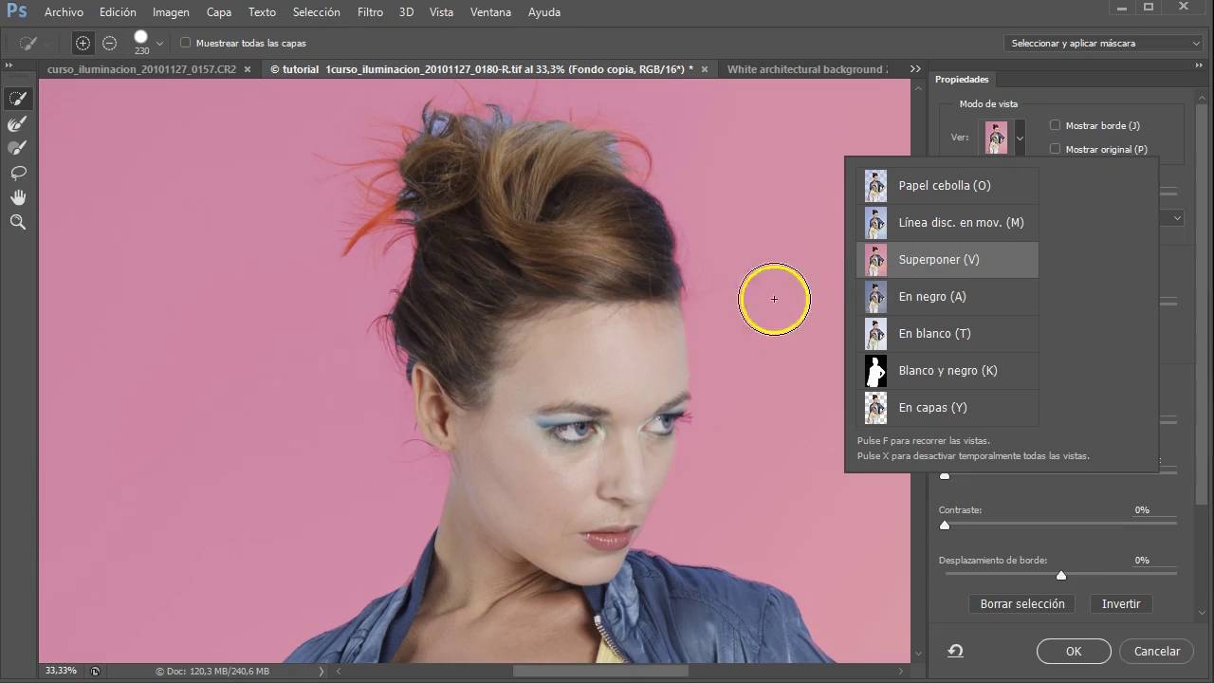This screenshot has width=1214, height=683.
Task: Choose Papel cebolla (O) view thumbnail
Action: (875, 186)
